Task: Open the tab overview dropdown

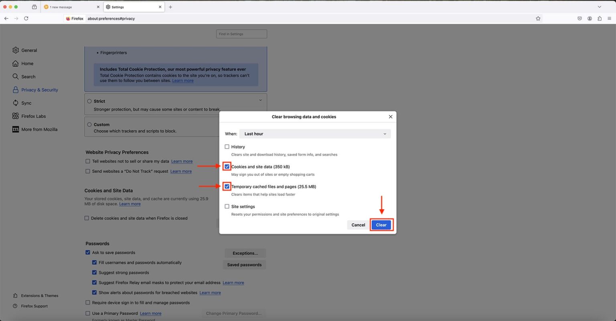Action: (x=599, y=7)
